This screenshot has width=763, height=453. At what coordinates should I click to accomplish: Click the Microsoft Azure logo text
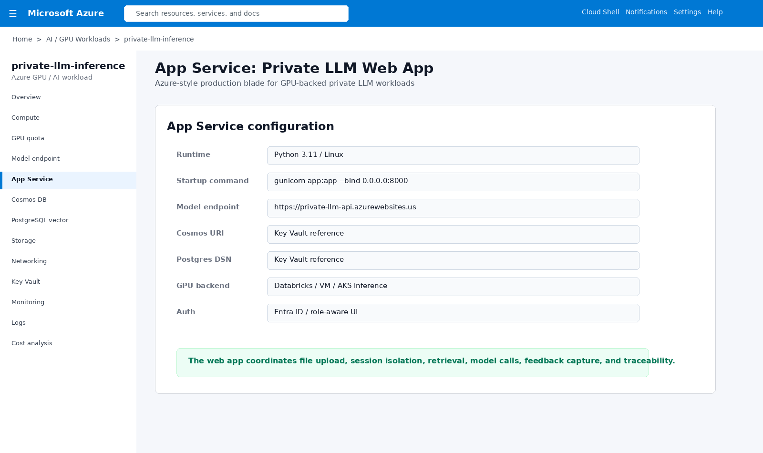click(66, 13)
